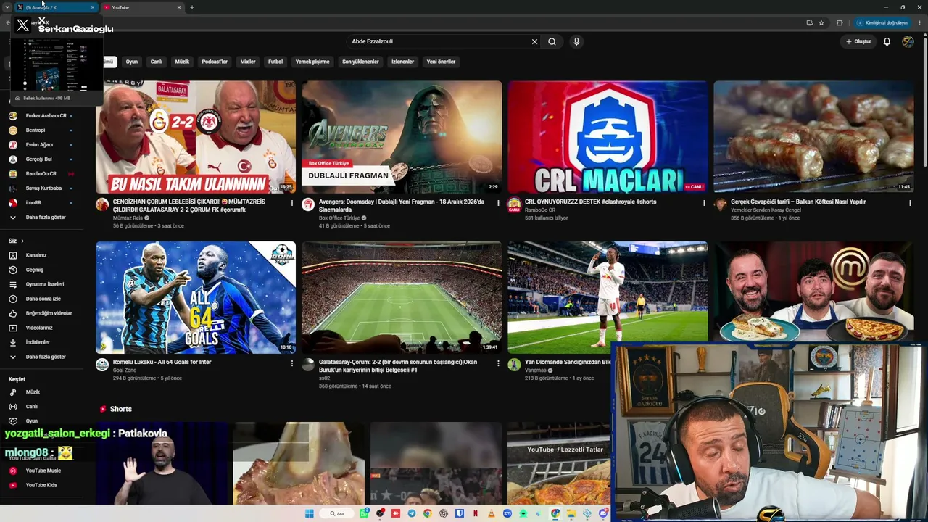Open VLC media player from the taskbar

[x=492, y=513]
